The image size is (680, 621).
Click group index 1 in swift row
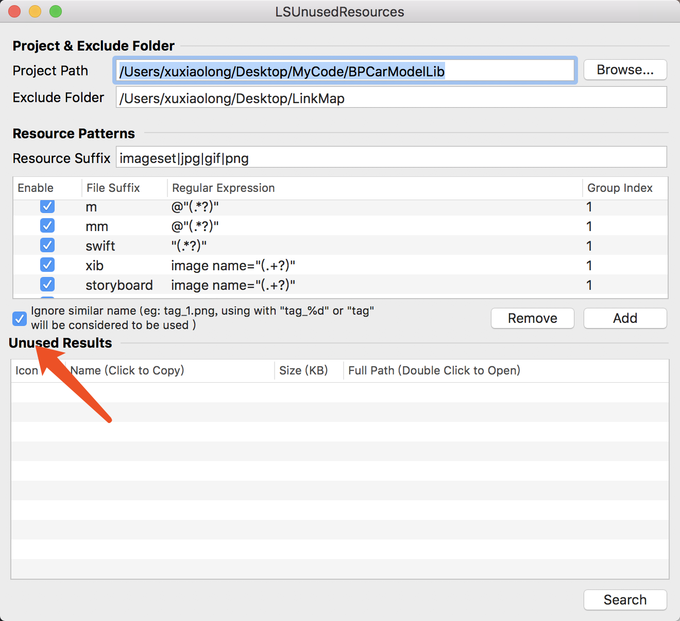(589, 246)
